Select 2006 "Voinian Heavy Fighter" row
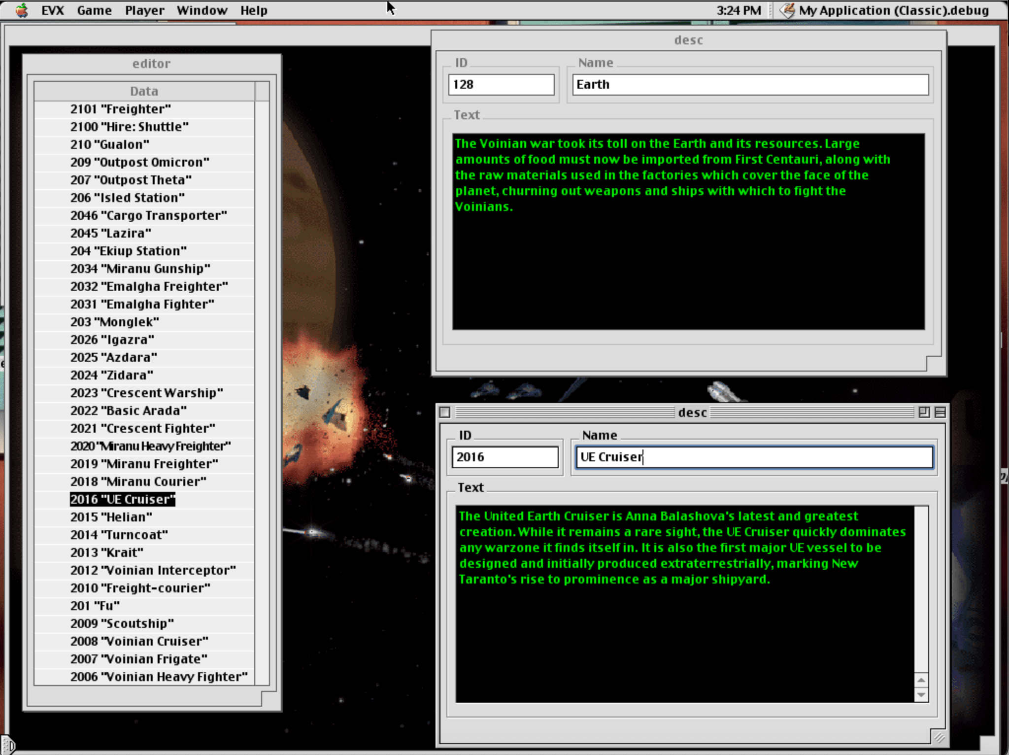Screen dimensions: 1009x755 [144, 677]
